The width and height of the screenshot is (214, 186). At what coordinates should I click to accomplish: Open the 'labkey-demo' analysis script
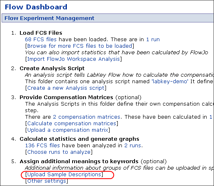coord(170,82)
